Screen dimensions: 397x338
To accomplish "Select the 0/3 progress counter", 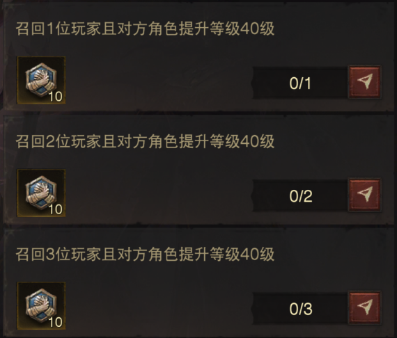I will point(300,308).
